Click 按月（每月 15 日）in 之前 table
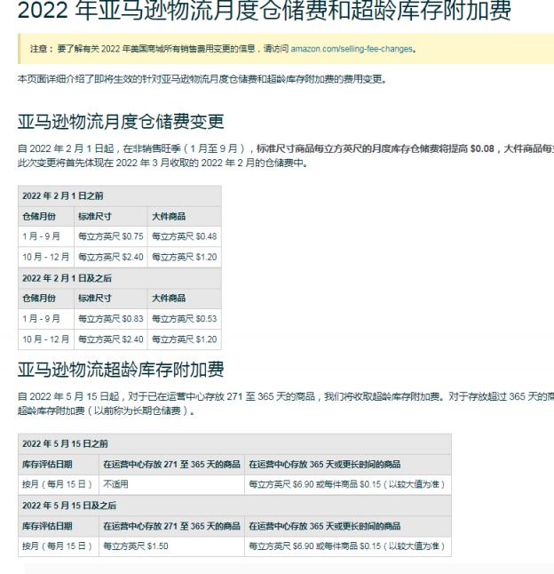The width and height of the screenshot is (554, 574). tap(59, 484)
